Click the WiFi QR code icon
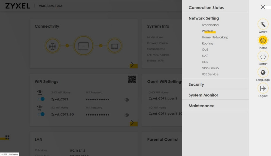 click(132, 79)
